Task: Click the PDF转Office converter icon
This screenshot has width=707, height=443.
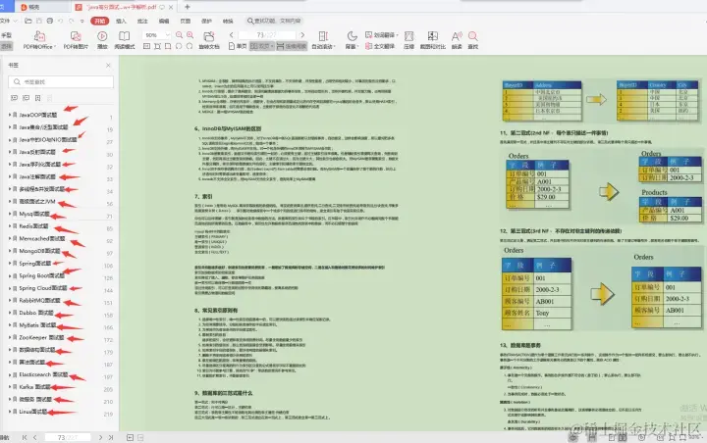Action: point(39,36)
